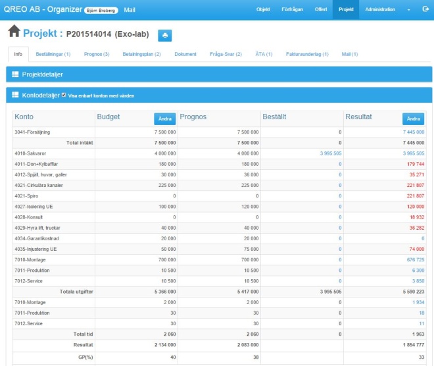Open Beställt value 3 995 505 for Sakvaror
Viewport: 434px width, 366px height.
tap(331, 153)
